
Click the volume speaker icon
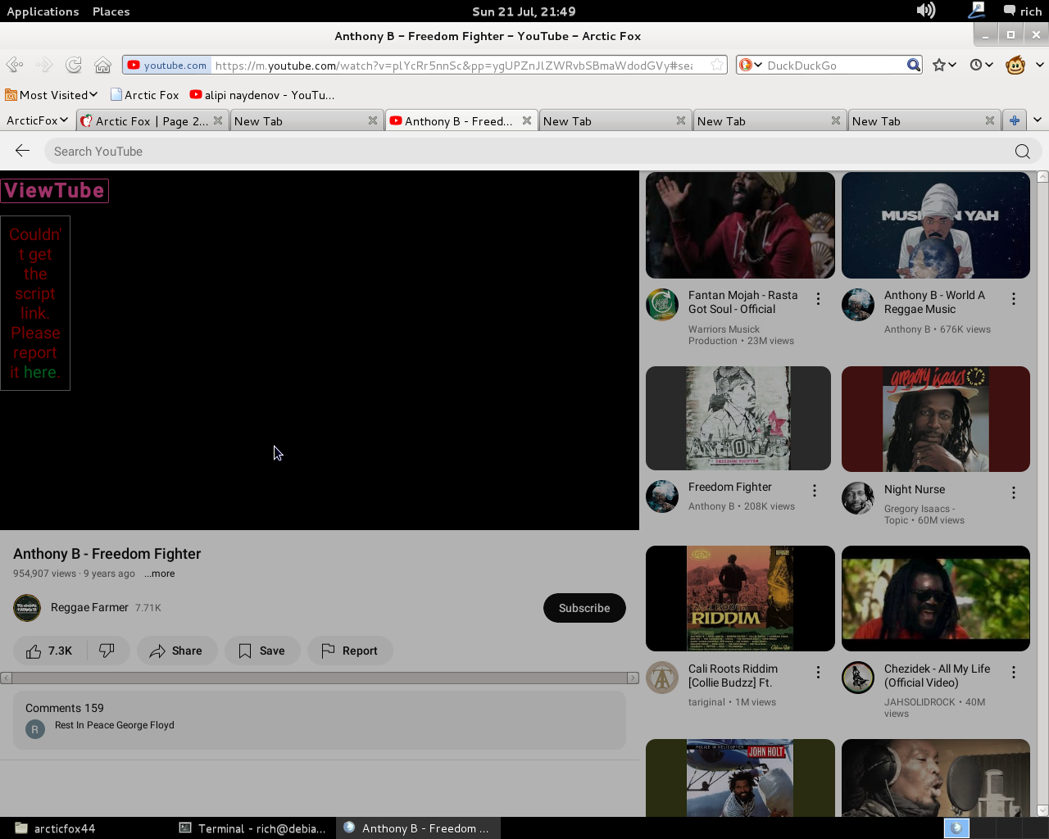pyautogui.click(x=926, y=11)
